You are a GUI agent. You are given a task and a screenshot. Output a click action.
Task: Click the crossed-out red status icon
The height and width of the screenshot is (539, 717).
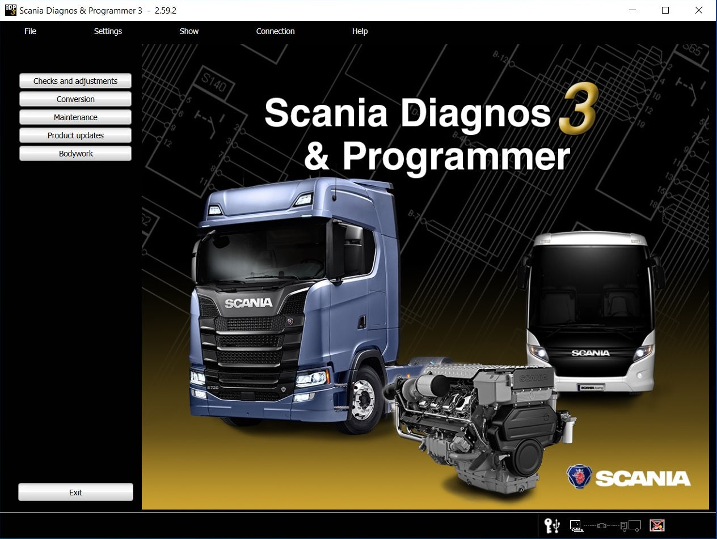click(657, 525)
